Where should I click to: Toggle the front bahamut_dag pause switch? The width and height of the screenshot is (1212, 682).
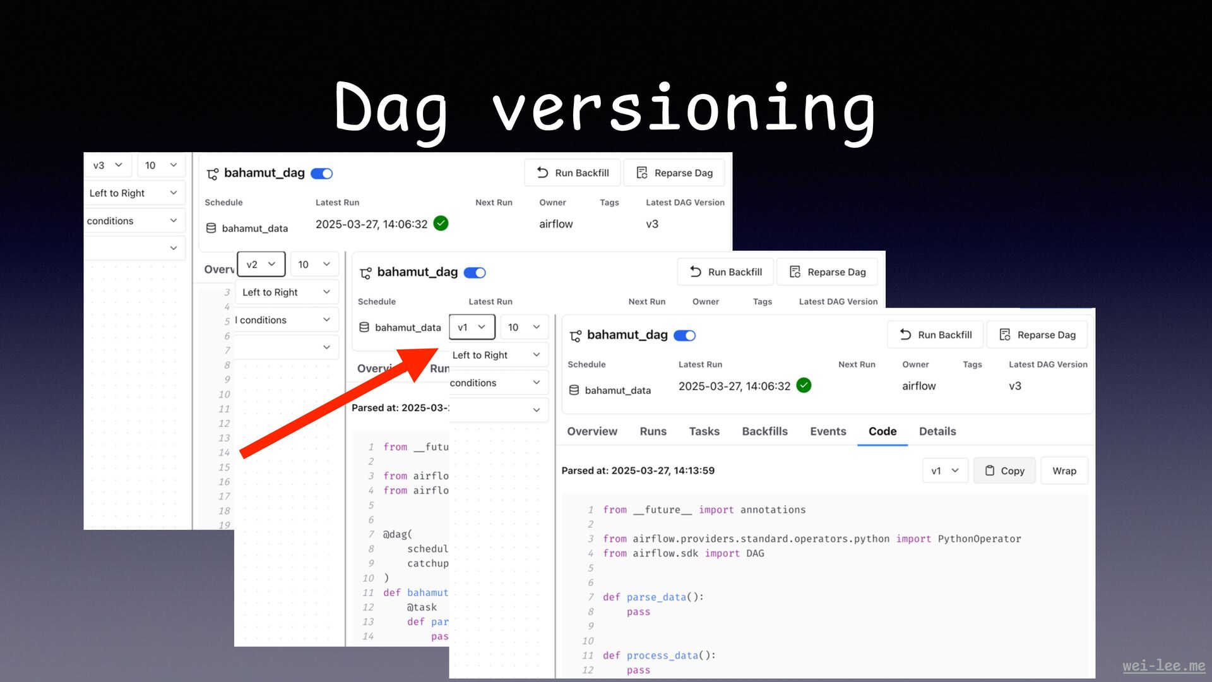(x=685, y=335)
